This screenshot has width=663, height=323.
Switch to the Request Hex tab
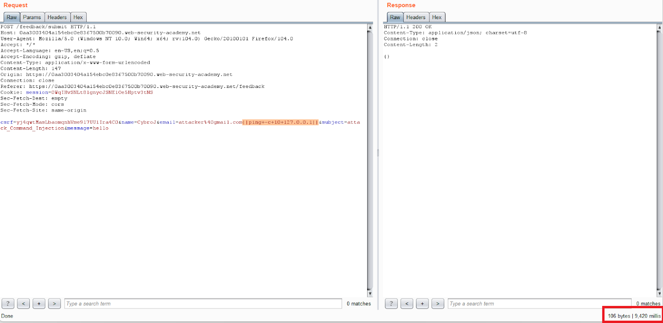point(78,17)
